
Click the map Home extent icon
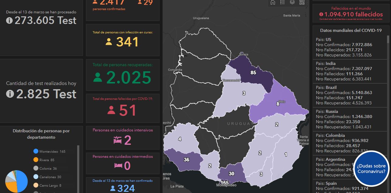(x=273, y=2)
